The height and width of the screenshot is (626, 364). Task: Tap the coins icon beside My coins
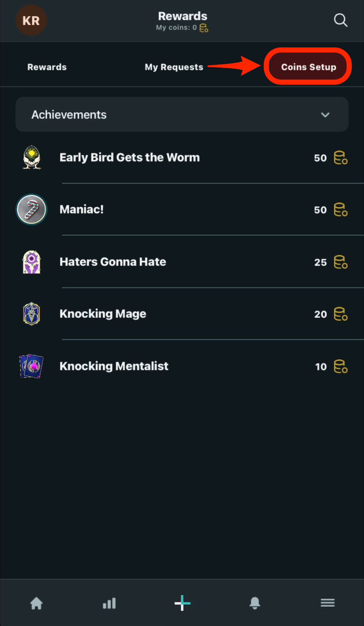pos(204,28)
